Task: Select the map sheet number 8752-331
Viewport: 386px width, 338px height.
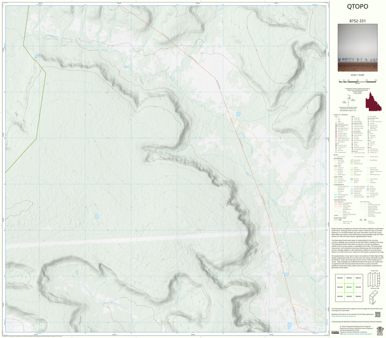Action: [357, 21]
